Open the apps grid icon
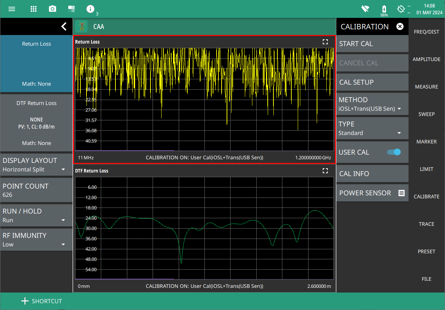This screenshot has height=310, width=445. point(34,9)
